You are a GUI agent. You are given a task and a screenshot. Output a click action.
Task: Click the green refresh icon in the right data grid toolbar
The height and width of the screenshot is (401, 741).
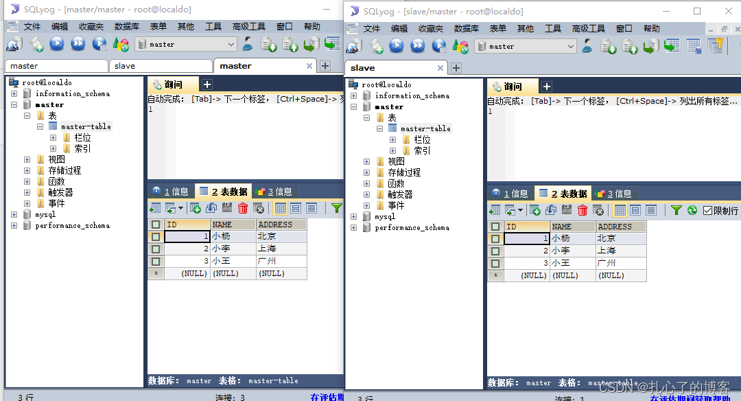[x=692, y=210]
